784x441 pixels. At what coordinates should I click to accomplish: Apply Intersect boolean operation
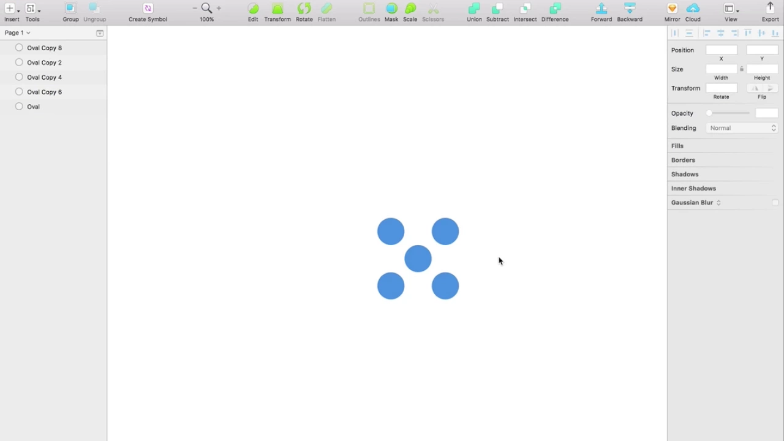tap(525, 12)
